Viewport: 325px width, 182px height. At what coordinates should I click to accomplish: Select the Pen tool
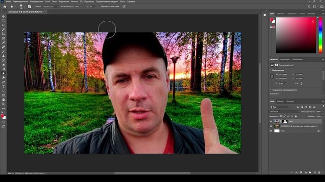pos(4,82)
